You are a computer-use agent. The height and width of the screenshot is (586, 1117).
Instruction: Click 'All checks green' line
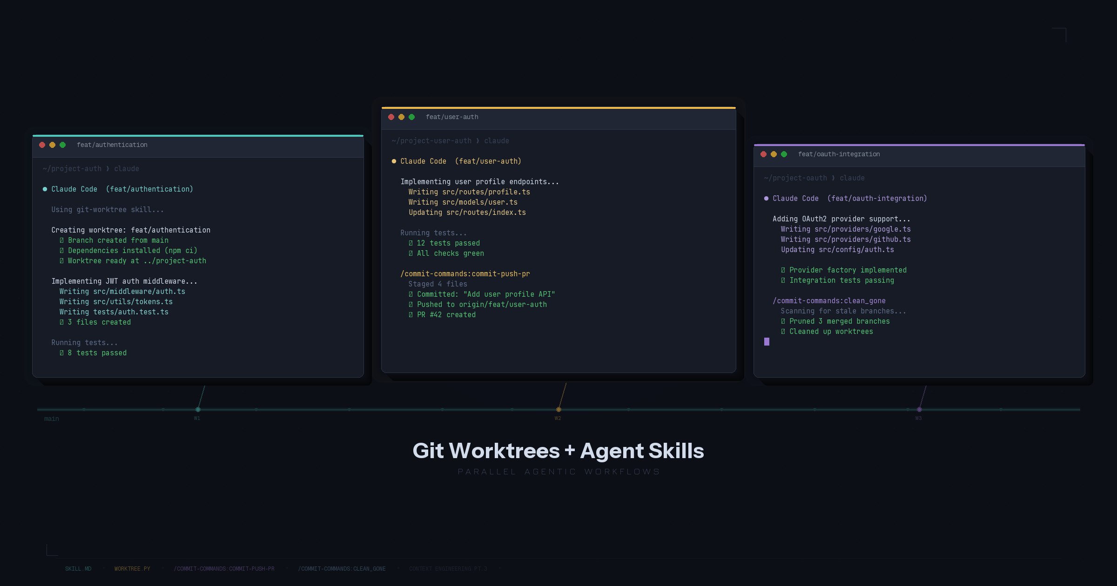click(x=446, y=253)
